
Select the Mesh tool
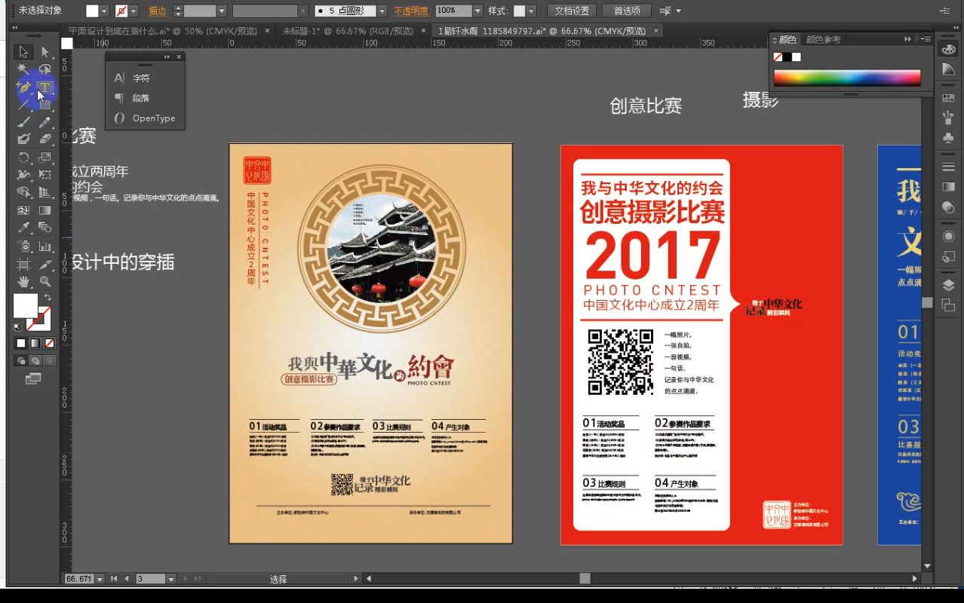click(23, 210)
